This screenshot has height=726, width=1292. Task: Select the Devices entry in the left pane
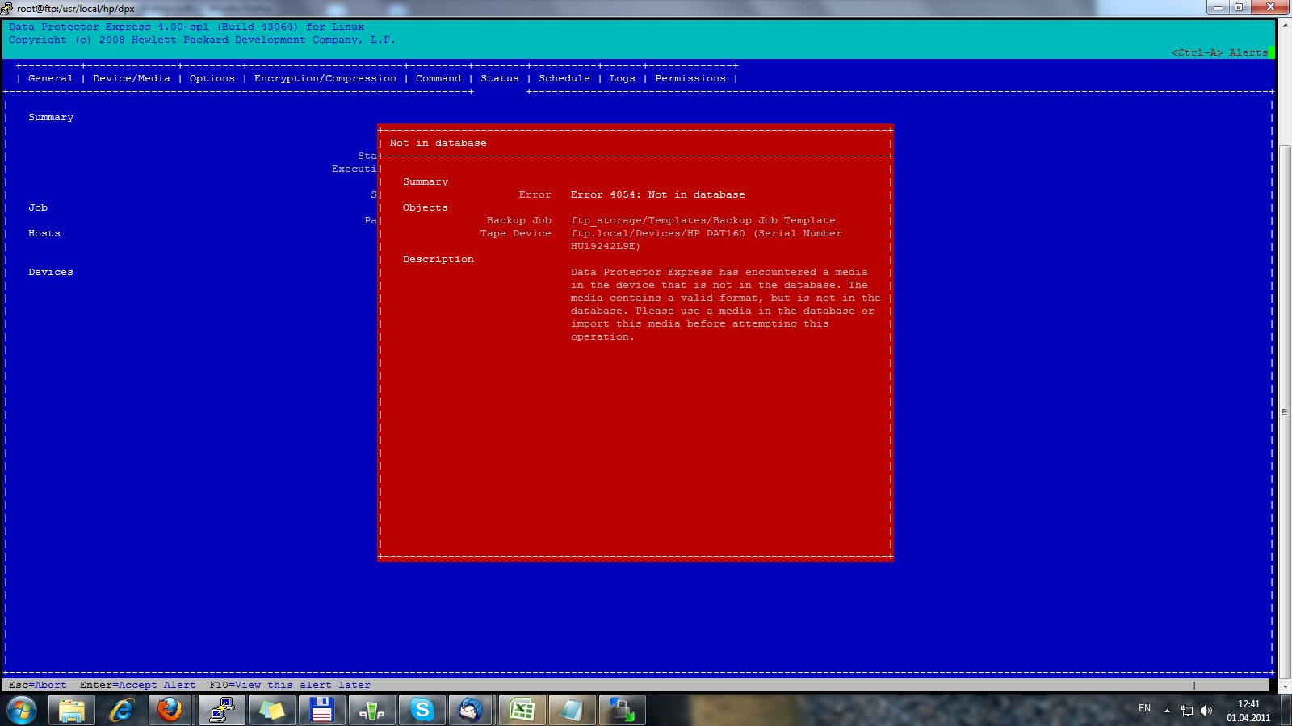[51, 272]
